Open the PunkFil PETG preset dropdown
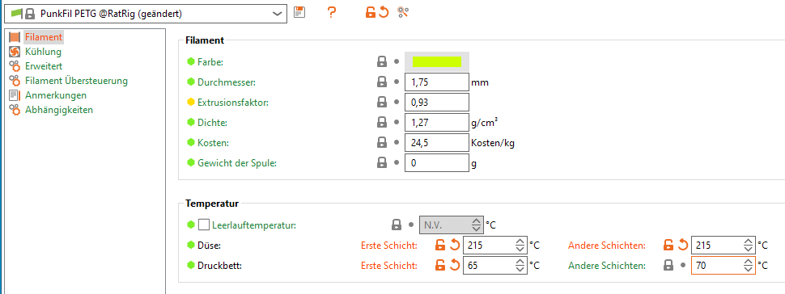 [145, 14]
